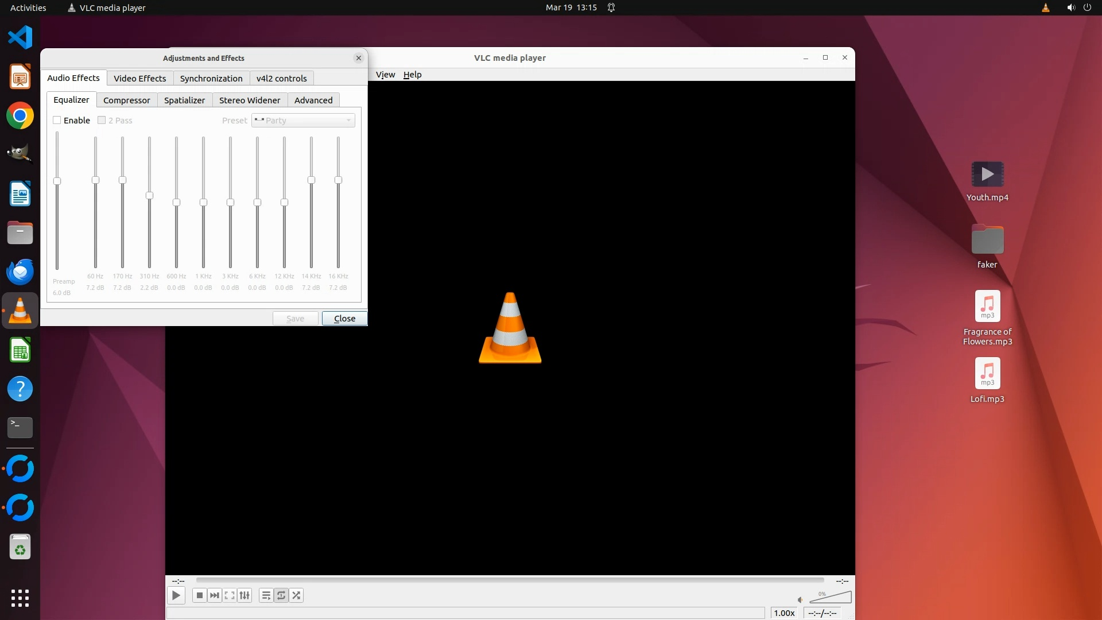Click the Next media button

coord(214,595)
